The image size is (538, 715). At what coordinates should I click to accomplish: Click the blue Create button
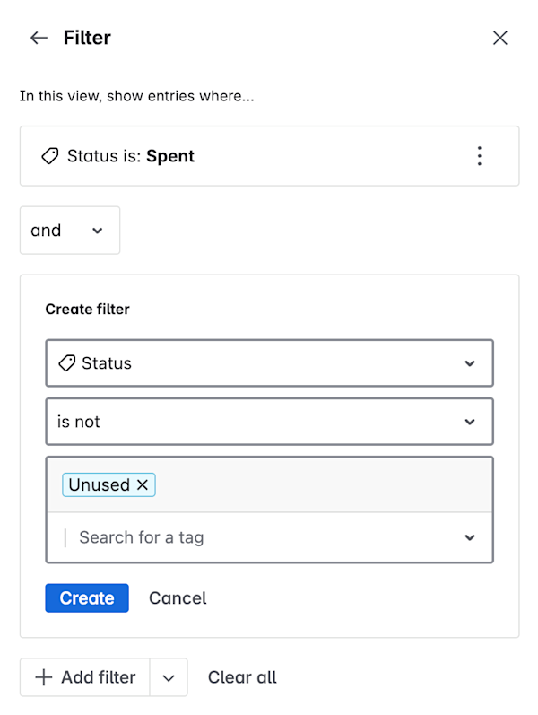click(x=87, y=597)
